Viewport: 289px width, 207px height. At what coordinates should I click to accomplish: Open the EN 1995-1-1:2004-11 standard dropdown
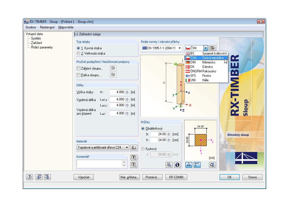click(x=162, y=48)
